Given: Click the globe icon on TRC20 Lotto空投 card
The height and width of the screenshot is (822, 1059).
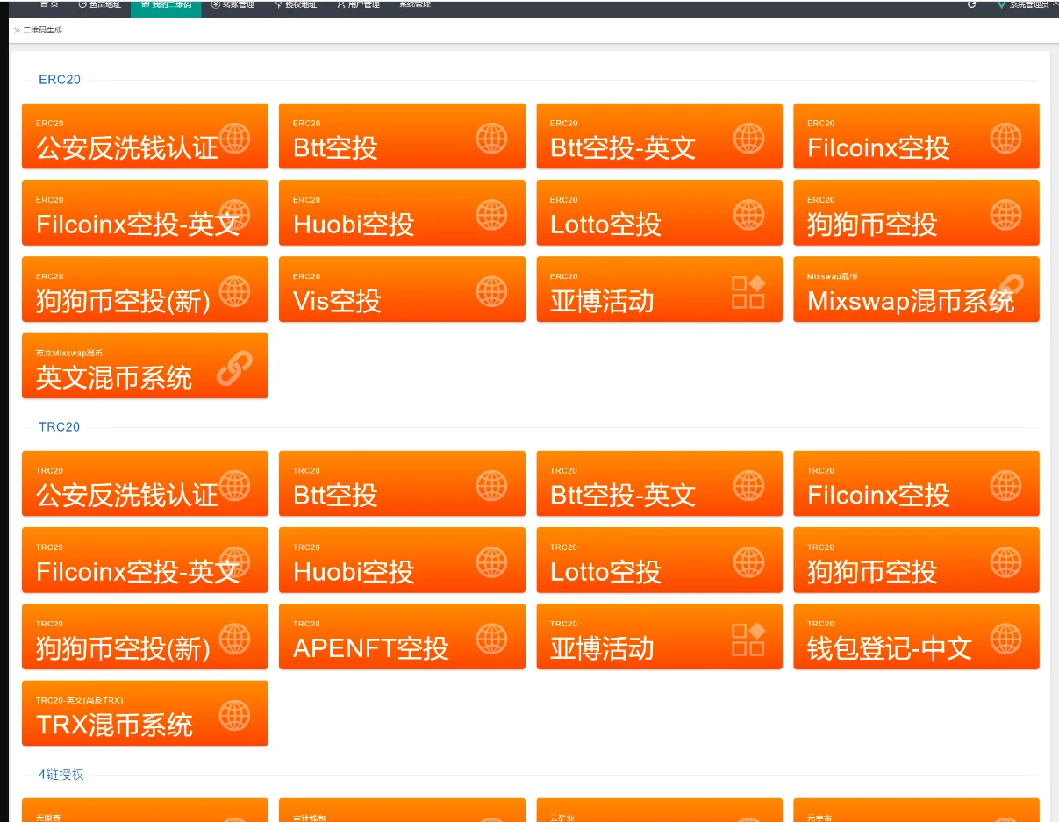Looking at the screenshot, I should point(748,561).
